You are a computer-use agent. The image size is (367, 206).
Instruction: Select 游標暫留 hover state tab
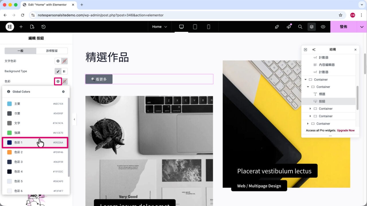point(52,51)
